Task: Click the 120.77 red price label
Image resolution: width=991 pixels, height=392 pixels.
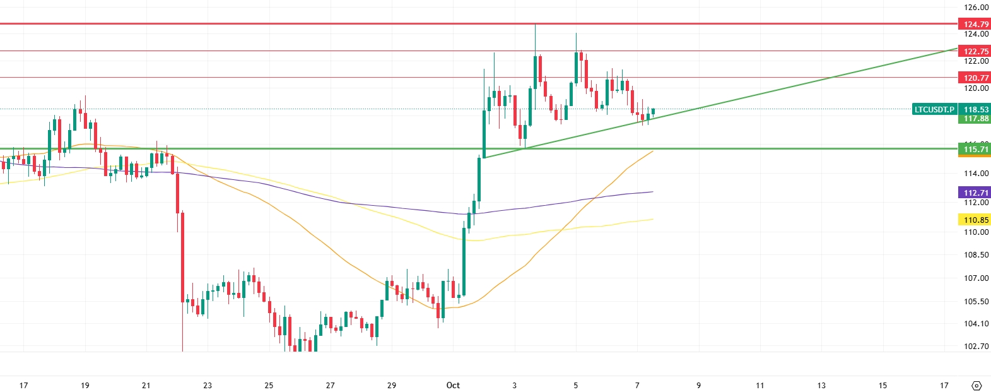Action: (x=975, y=78)
